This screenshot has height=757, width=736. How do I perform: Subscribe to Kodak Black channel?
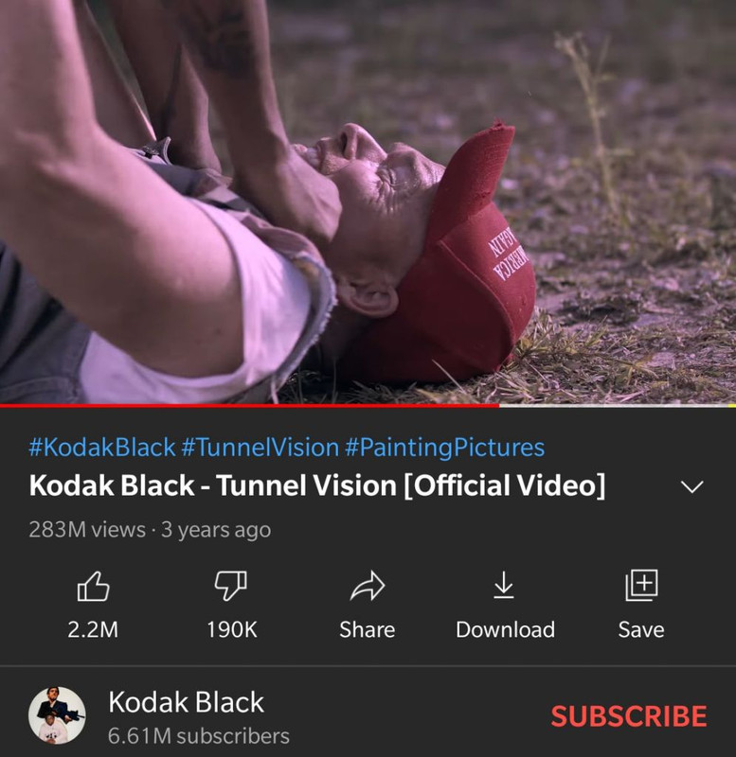(x=629, y=716)
